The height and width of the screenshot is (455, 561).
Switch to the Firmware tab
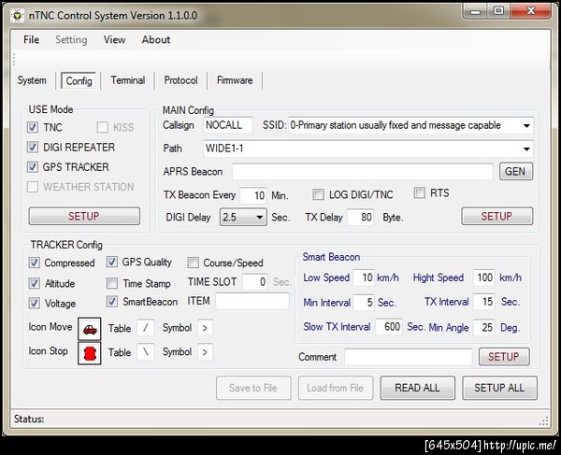(x=235, y=80)
